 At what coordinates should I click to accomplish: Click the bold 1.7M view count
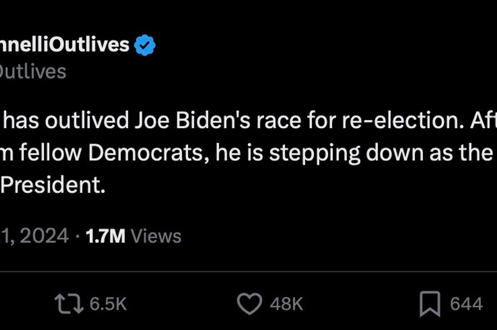tap(105, 236)
